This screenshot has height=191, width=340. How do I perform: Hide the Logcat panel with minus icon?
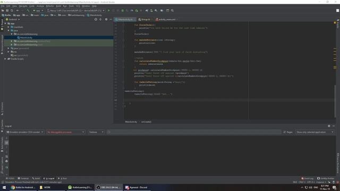(x=334, y=126)
